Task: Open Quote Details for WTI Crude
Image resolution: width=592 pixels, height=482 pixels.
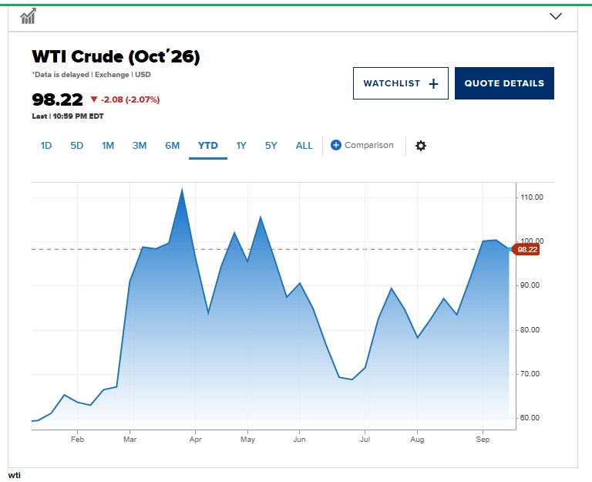Action: (504, 83)
